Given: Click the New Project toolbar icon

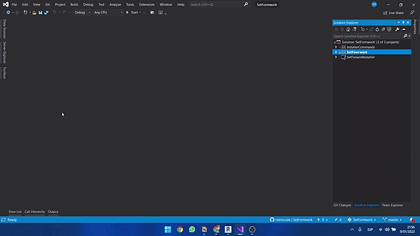Looking at the screenshot, I should pyautogui.click(x=26, y=12).
